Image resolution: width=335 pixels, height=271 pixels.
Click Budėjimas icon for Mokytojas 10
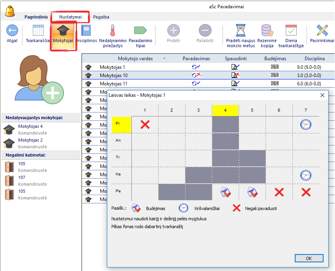(x=275, y=75)
